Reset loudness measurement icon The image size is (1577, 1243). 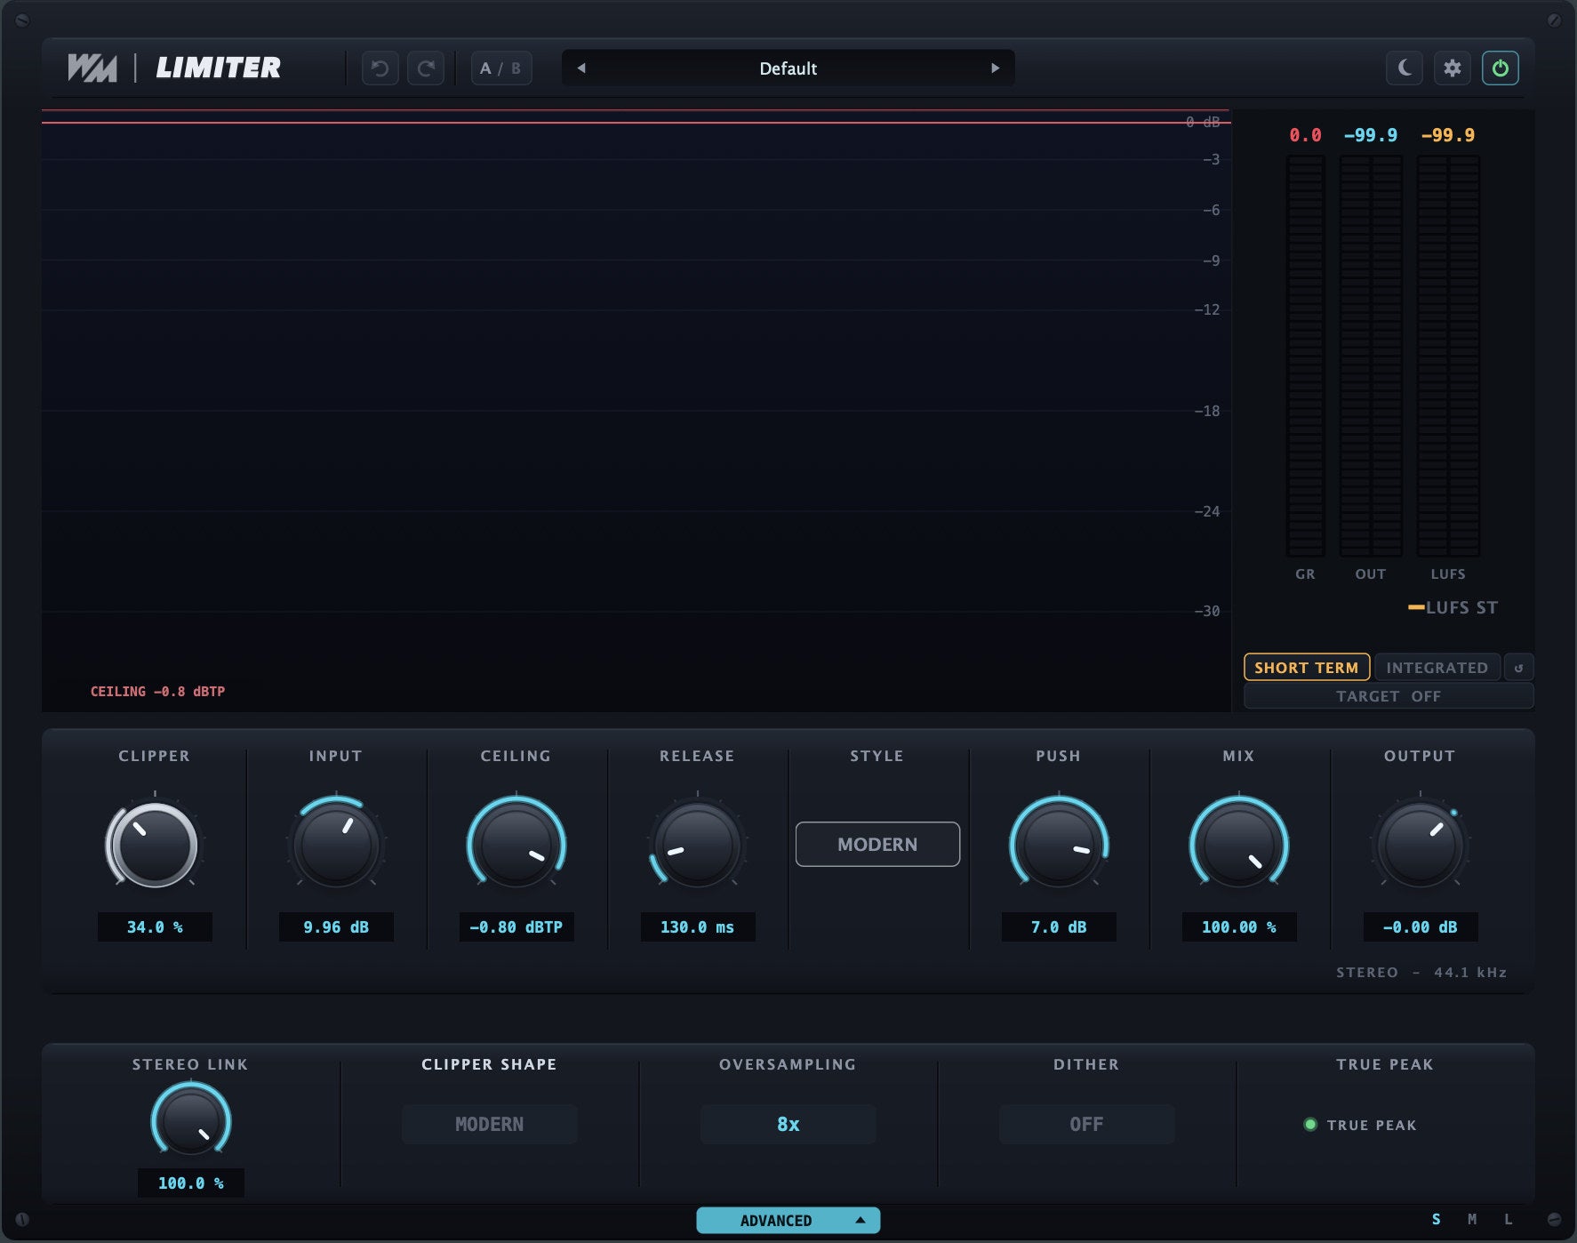click(1518, 668)
